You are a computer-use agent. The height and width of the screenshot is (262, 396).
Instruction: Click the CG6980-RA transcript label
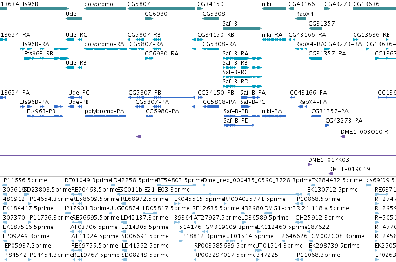[161, 53]
